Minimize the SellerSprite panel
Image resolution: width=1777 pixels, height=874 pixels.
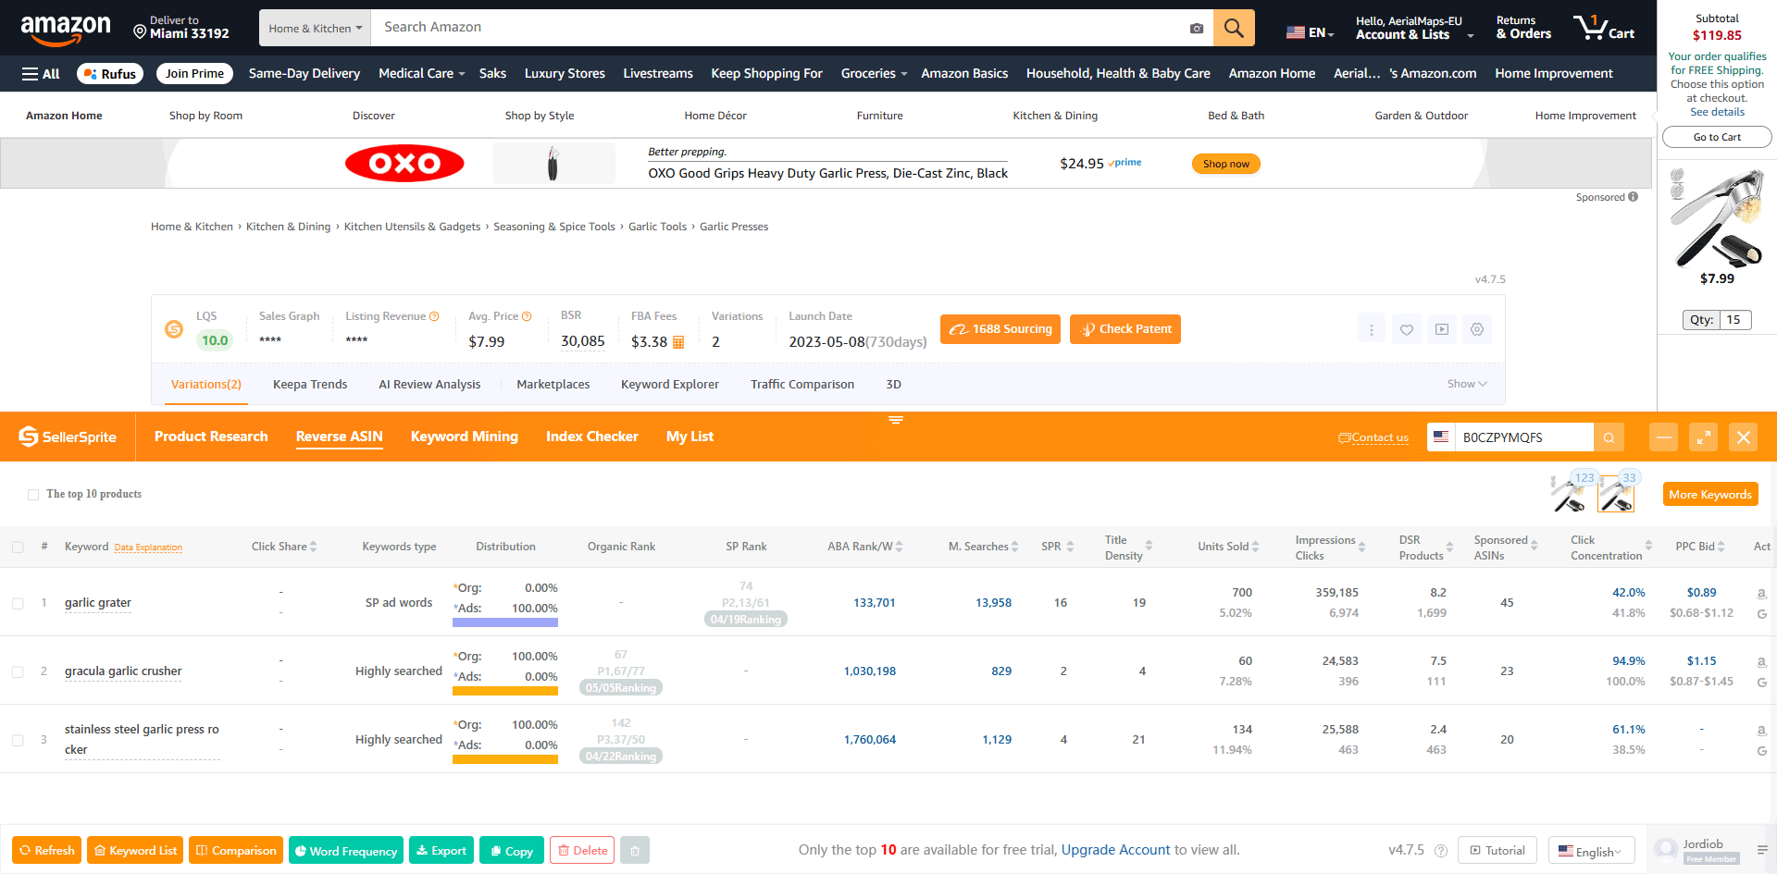(x=1663, y=437)
